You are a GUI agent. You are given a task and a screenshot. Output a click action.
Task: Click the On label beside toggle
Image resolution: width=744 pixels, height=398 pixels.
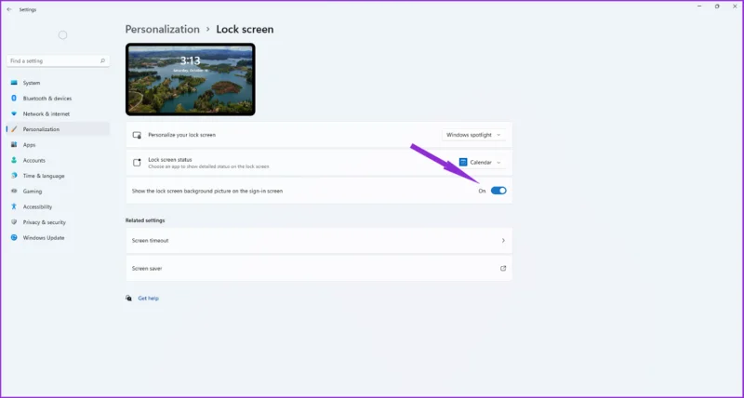[x=482, y=191]
